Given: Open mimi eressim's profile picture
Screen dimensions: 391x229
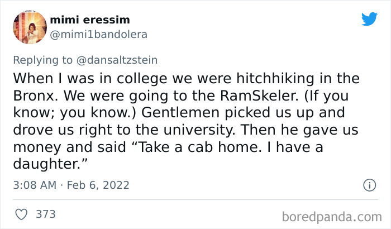Looking at the screenshot, I should [29, 27].
